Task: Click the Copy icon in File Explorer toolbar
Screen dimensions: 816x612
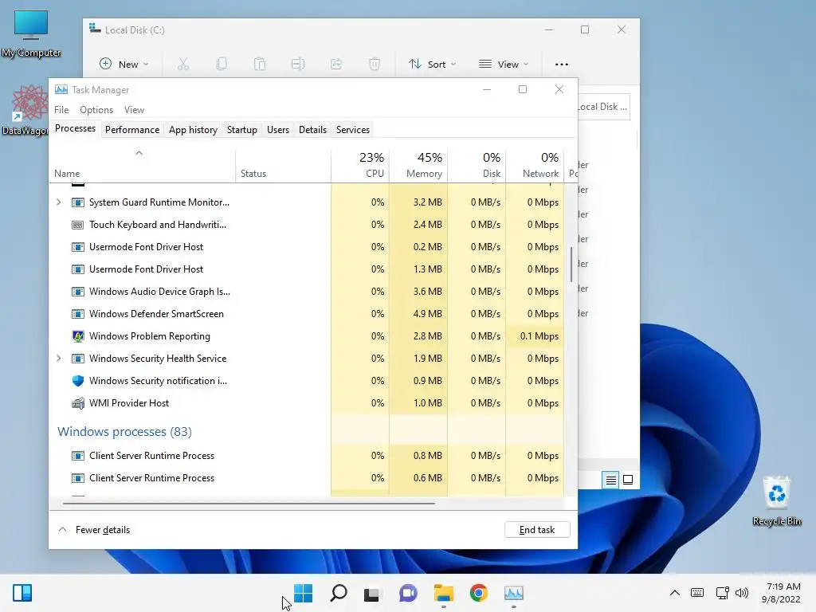Action: pyautogui.click(x=222, y=64)
